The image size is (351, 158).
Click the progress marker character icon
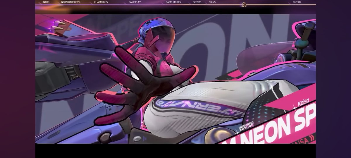[243, 4]
